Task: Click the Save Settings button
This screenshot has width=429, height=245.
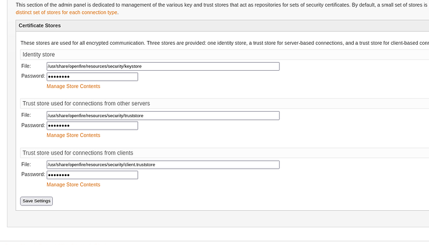Action: click(37, 201)
